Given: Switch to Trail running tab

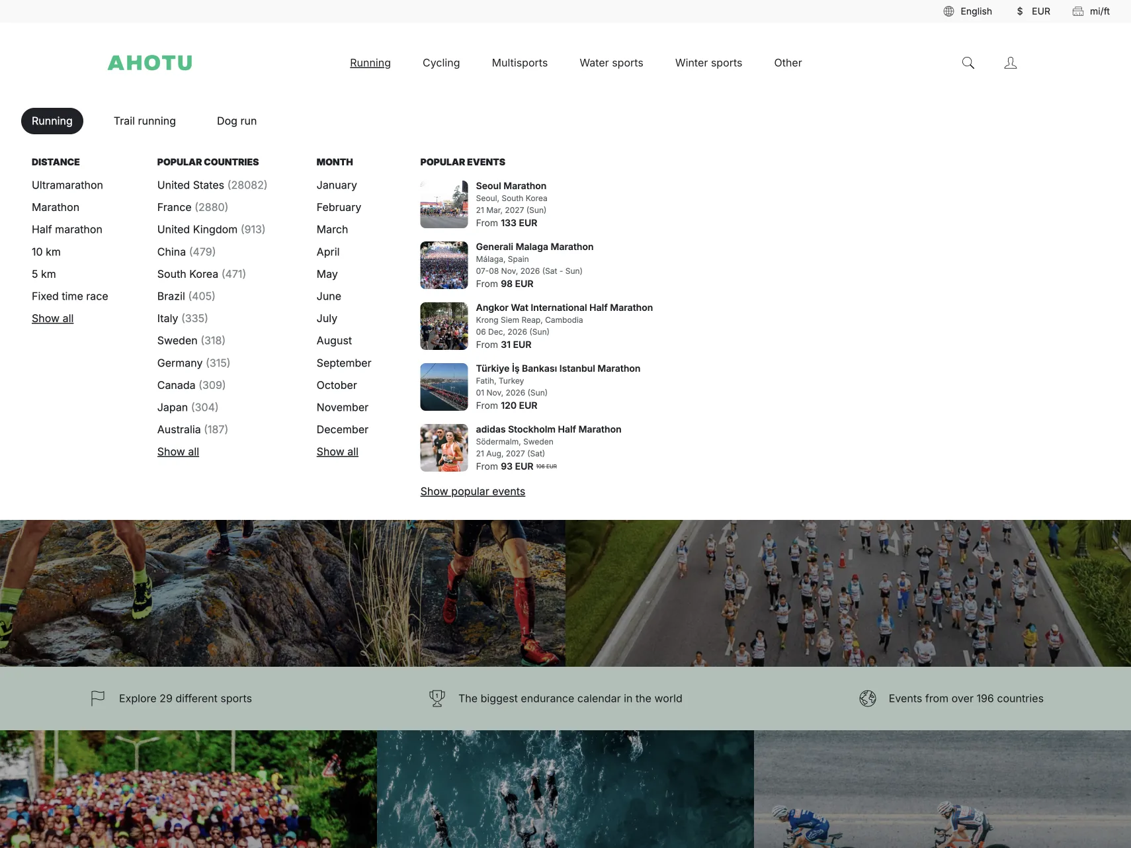Looking at the screenshot, I should [145, 121].
